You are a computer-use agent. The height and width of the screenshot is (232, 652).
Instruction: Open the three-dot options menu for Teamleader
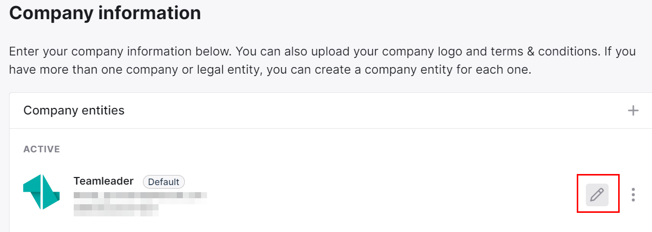[633, 195]
